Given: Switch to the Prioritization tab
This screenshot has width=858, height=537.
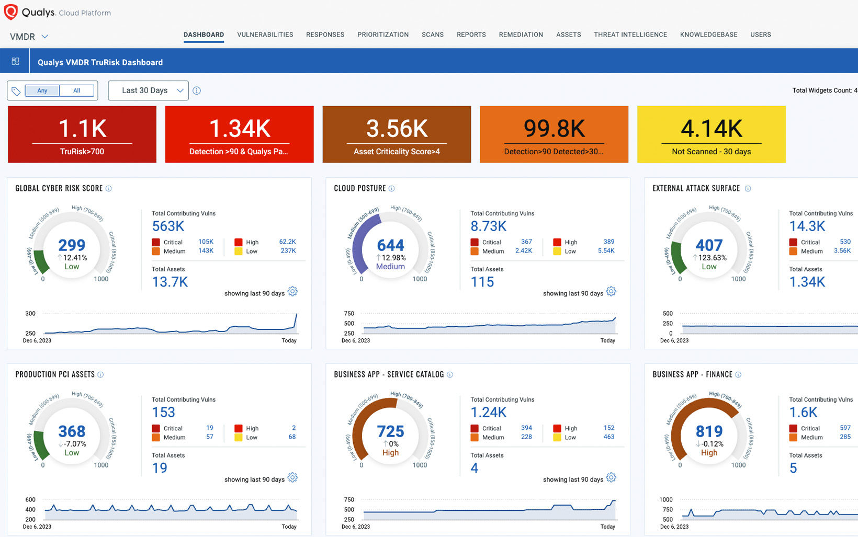Looking at the screenshot, I should 383,35.
